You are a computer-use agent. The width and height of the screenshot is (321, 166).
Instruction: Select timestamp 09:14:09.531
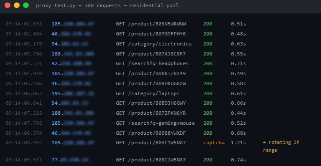click(24, 160)
